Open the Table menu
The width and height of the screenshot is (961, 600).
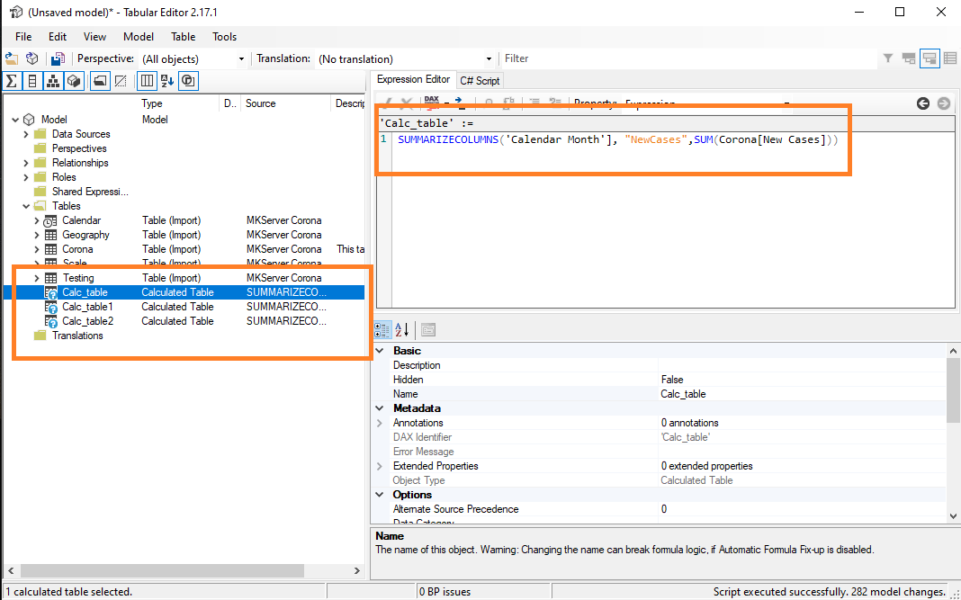[x=184, y=37]
